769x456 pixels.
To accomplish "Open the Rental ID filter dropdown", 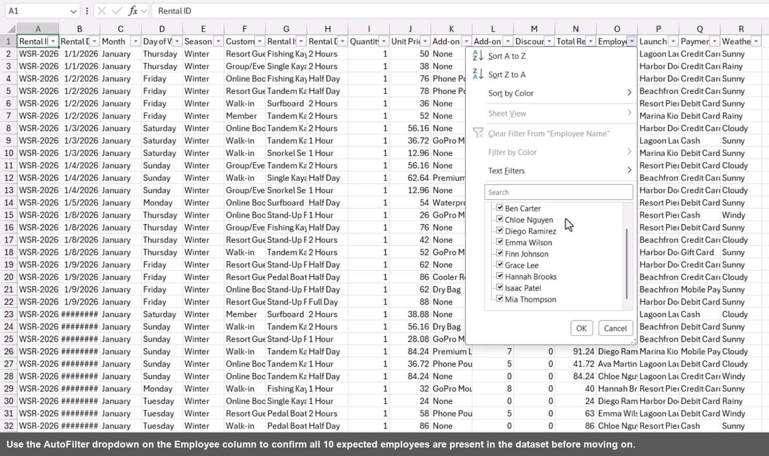I will (x=53, y=41).
